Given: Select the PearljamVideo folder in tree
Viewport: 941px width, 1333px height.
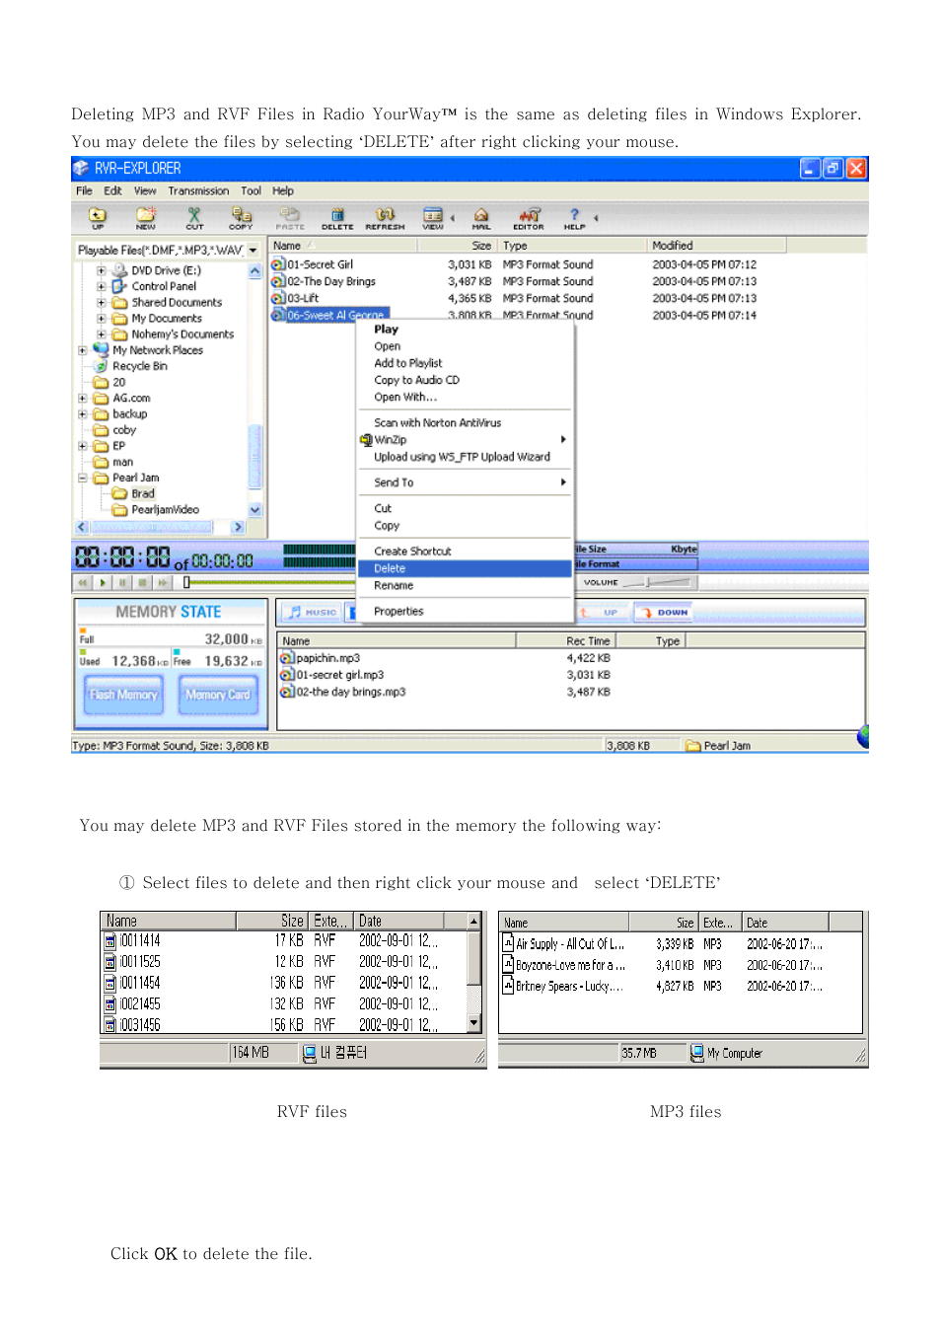Looking at the screenshot, I should click(x=166, y=510).
